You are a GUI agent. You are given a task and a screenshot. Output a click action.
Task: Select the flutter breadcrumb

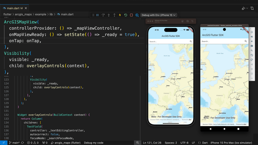click(x=7, y=14)
